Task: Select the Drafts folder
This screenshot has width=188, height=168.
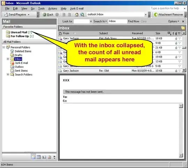Action: tap(16, 55)
